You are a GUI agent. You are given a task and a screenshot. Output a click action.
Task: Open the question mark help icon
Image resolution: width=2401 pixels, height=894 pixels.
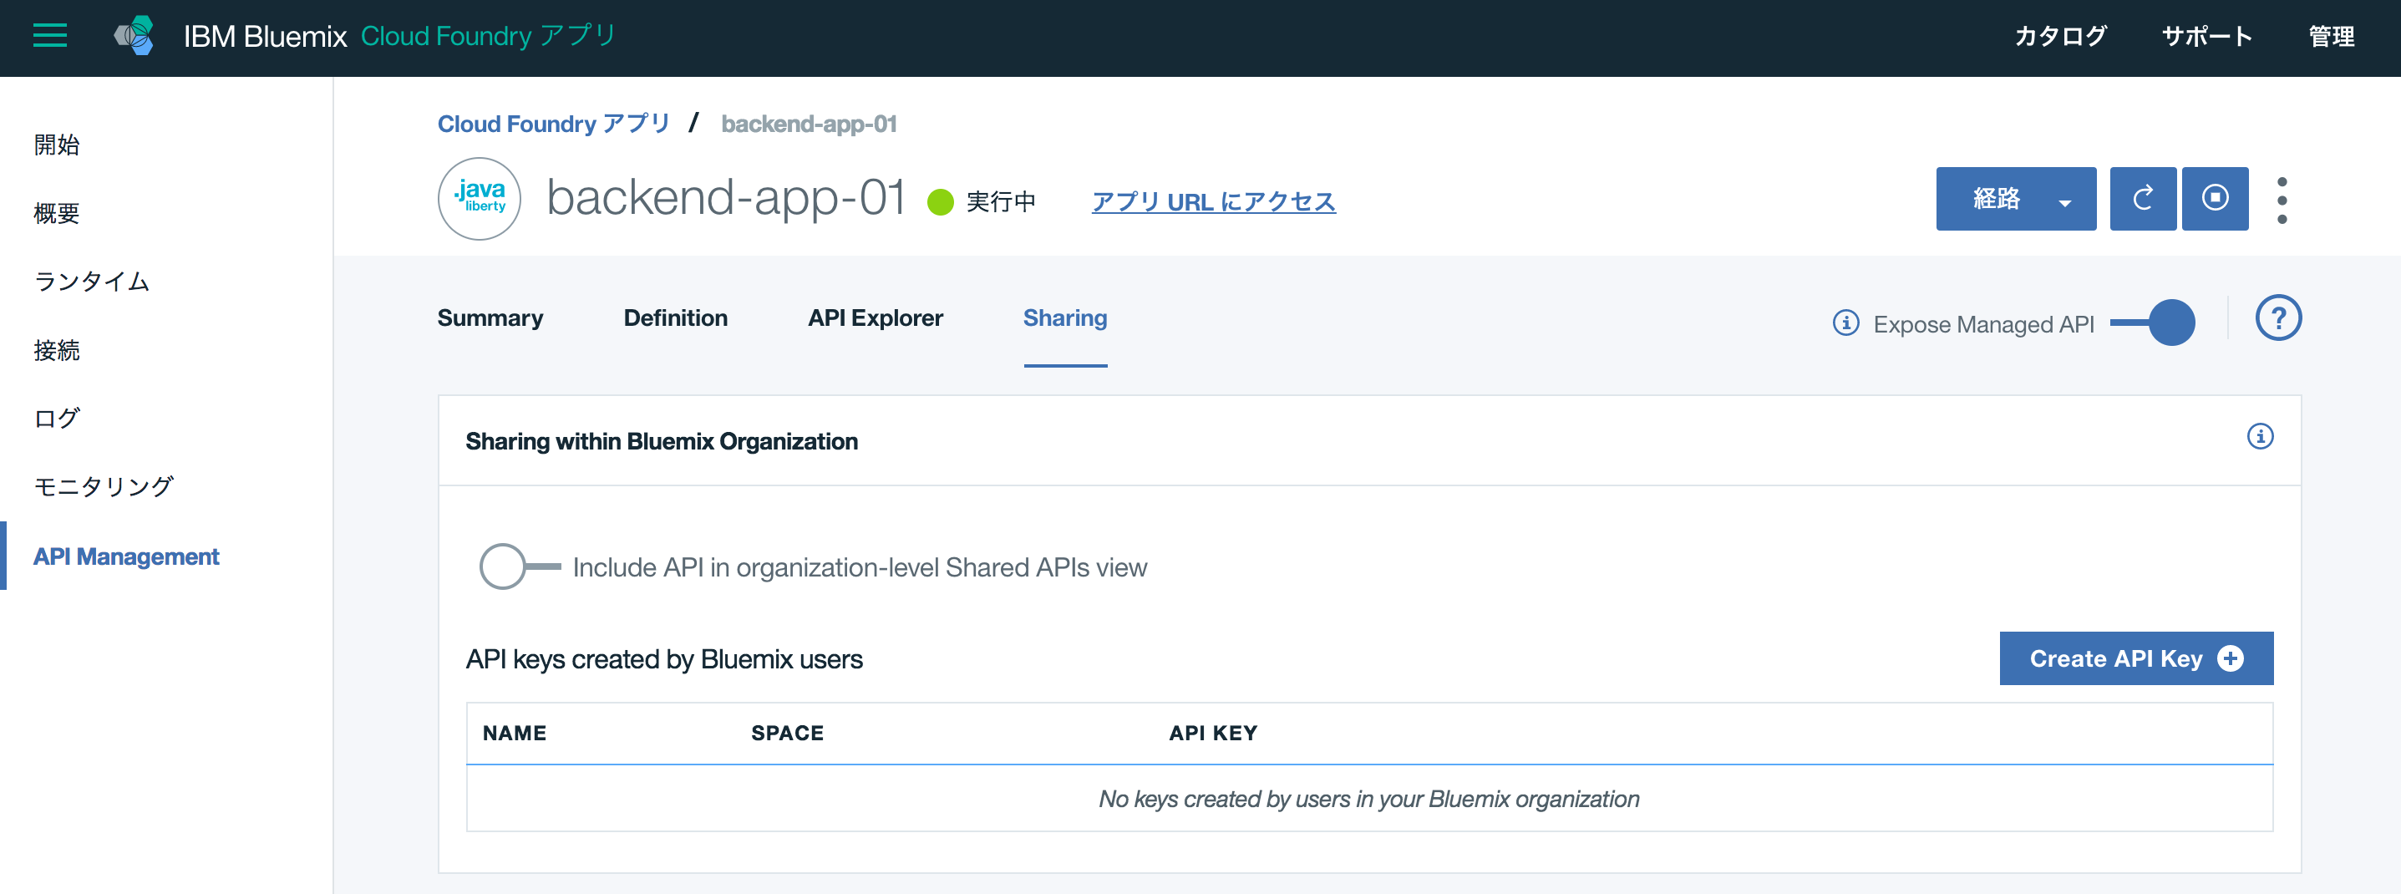click(x=2278, y=319)
